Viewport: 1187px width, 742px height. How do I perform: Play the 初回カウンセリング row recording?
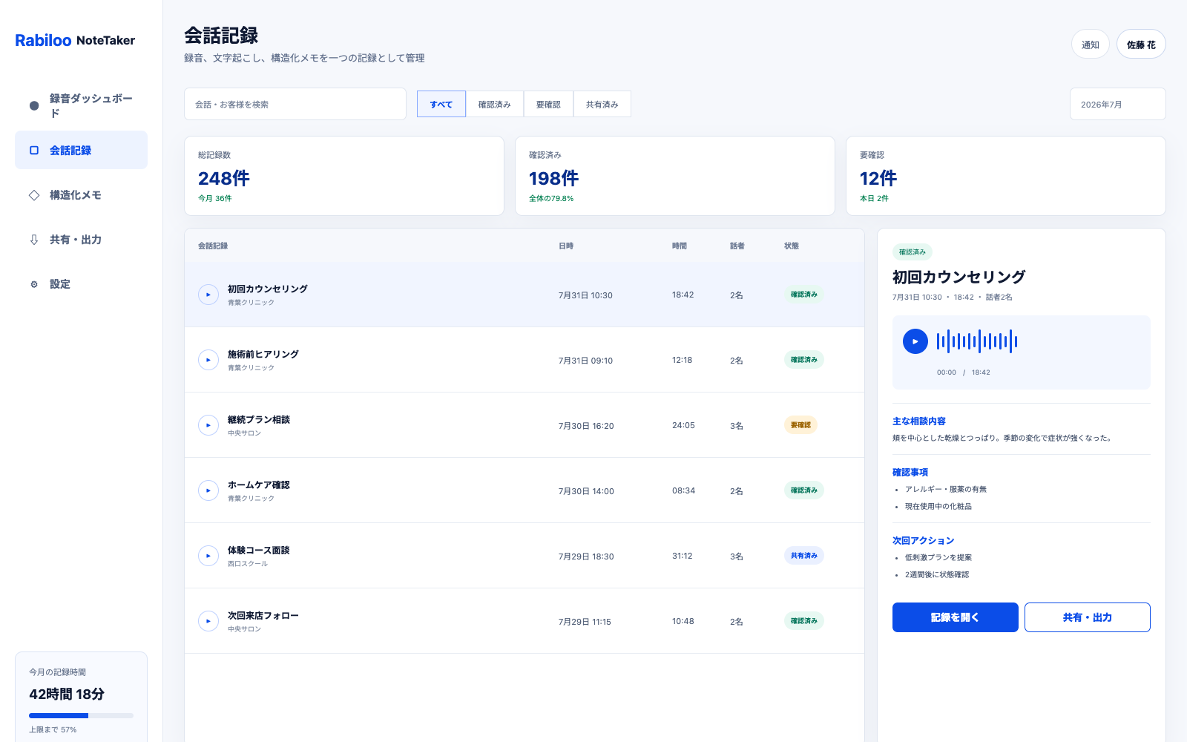coord(208,295)
